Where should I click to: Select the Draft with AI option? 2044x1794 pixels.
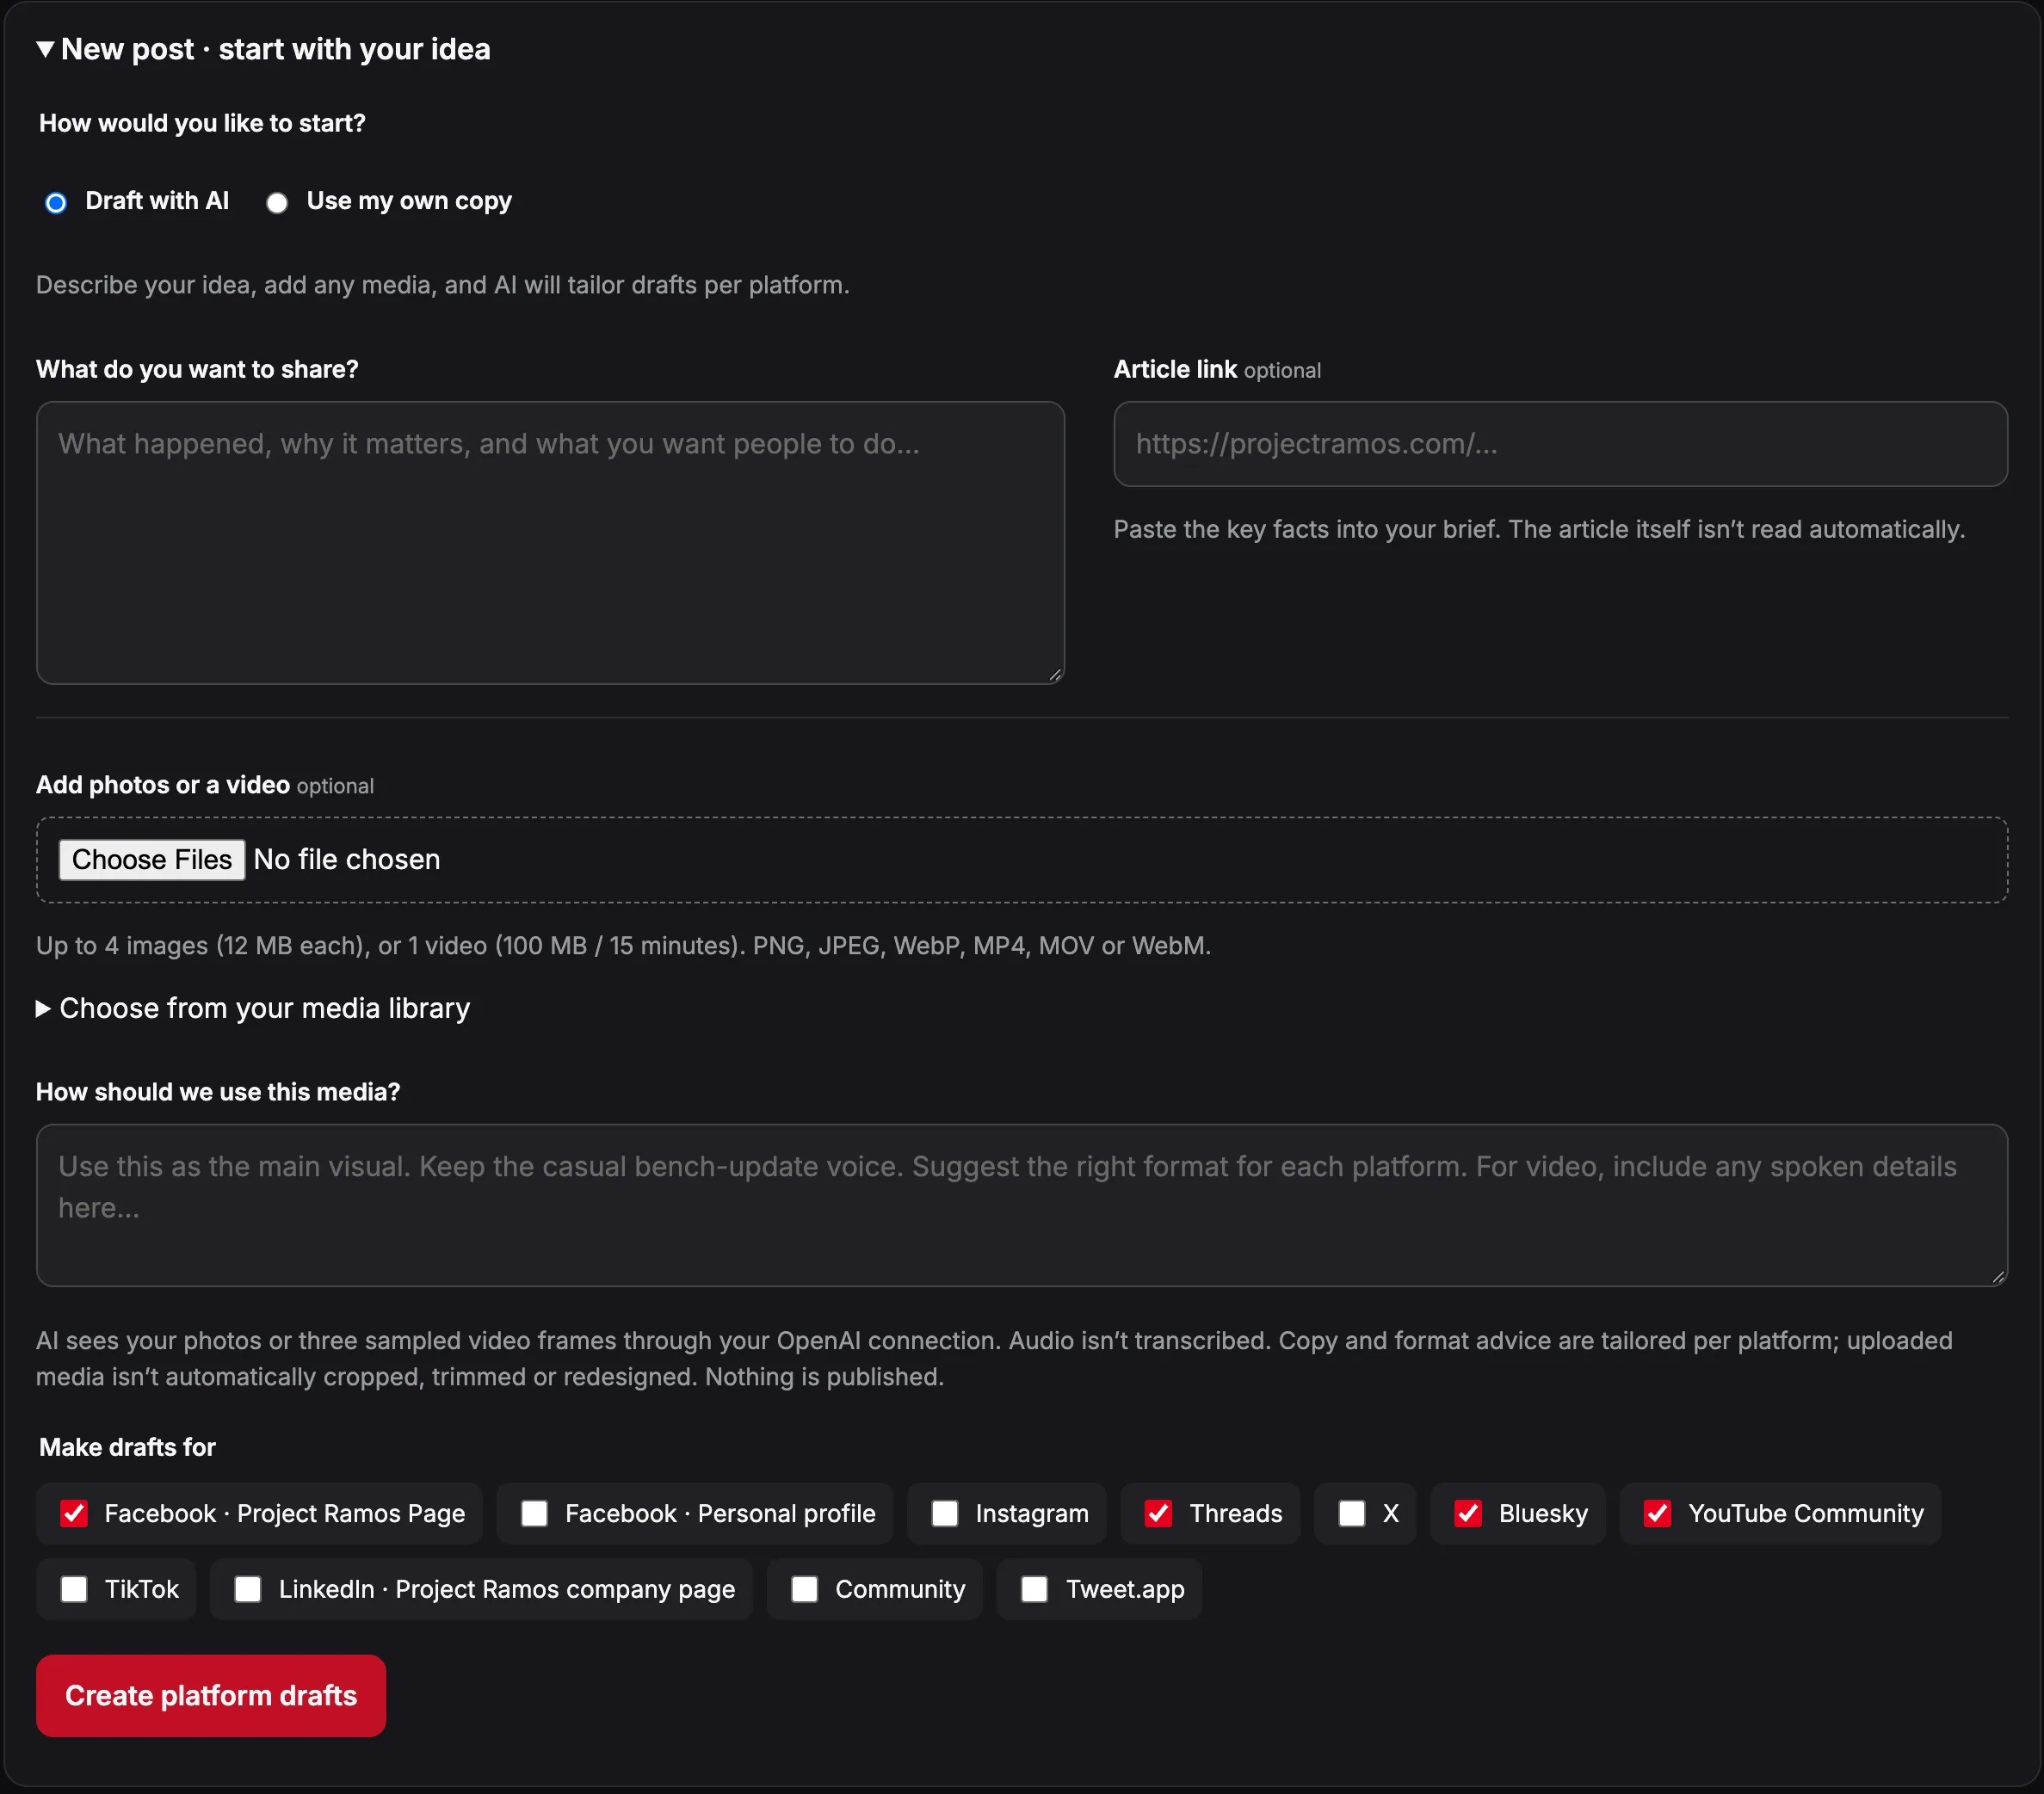pyautogui.click(x=56, y=203)
